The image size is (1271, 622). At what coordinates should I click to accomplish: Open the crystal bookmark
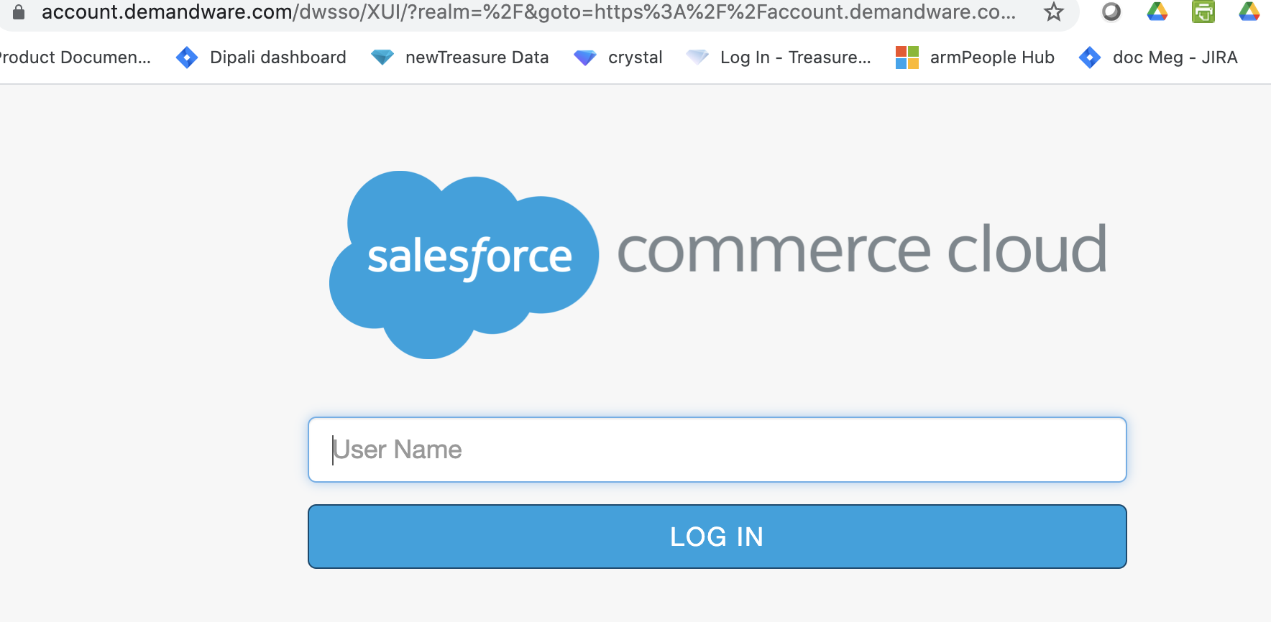coord(635,57)
